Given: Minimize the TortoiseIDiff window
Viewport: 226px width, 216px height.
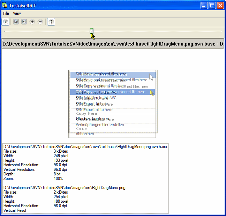Looking at the screenshot, I should [x=204, y=5].
